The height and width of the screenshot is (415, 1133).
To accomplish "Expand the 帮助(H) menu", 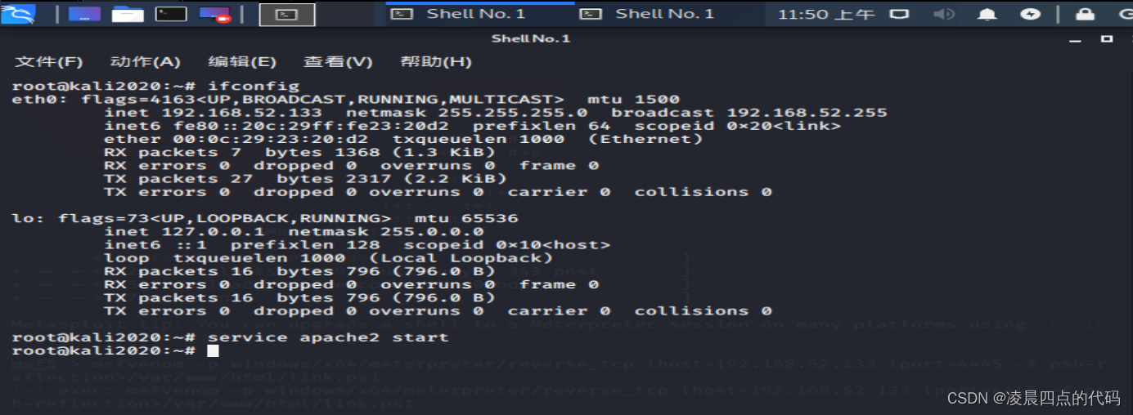I will 436,62.
